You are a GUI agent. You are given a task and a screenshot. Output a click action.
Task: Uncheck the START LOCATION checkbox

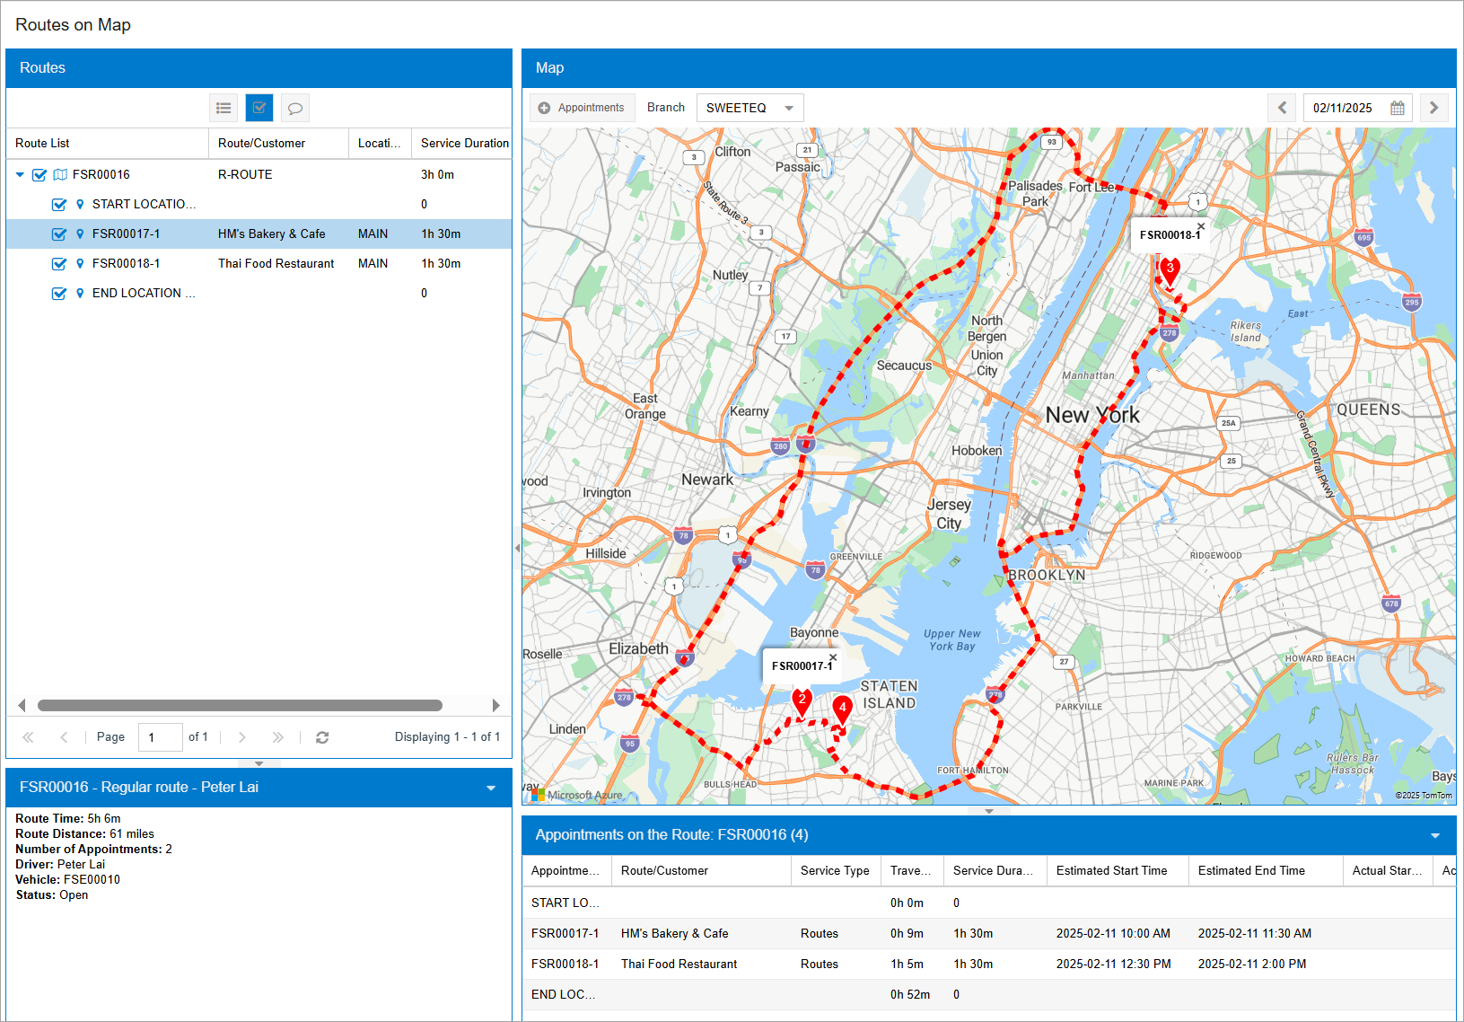click(59, 204)
